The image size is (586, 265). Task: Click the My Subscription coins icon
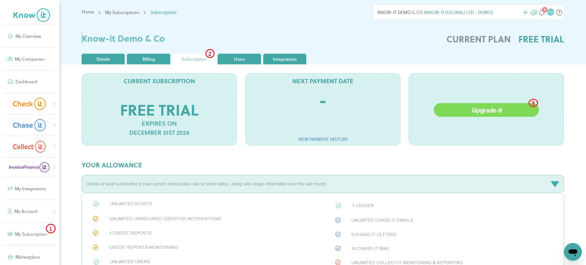tap(10, 234)
